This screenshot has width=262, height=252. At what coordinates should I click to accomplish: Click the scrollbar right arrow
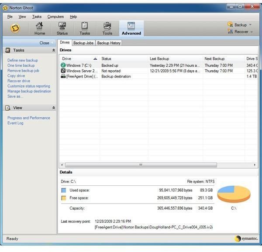255,165
